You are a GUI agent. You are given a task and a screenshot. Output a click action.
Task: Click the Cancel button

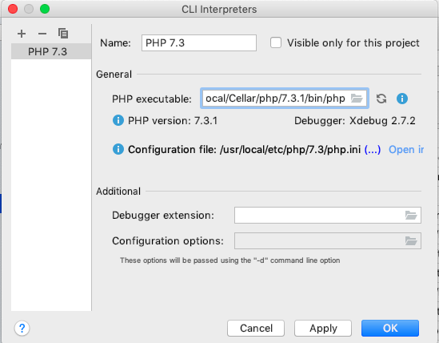pos(256,328)
